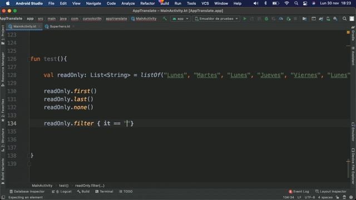This screenshot has width=356, height=200.
Task: Open the Build menu
Action: 165,3
